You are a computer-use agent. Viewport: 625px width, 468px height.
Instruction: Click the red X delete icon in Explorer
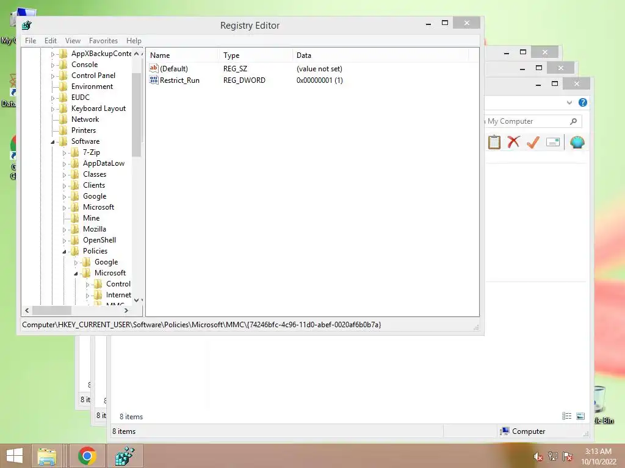[x=513, y=141]
